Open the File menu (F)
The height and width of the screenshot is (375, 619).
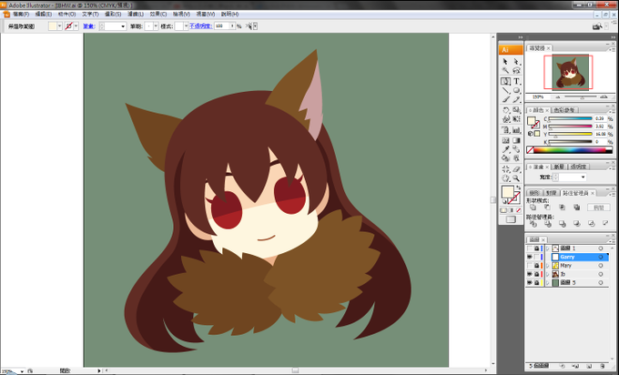click(x=21, y=14)
